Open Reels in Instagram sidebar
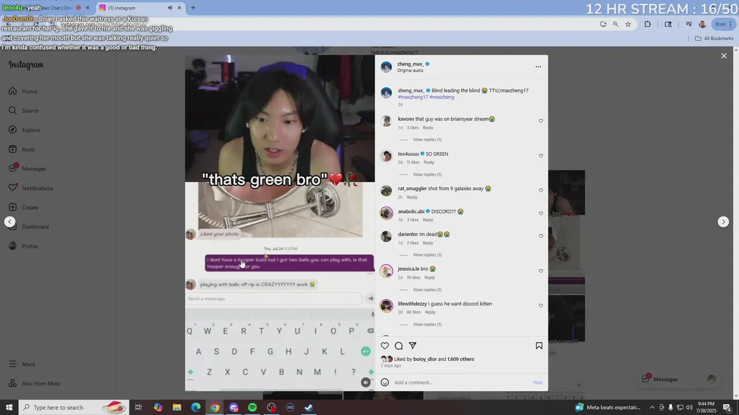Image resolution: width=739 pixels, height=415 pixels. pyautogui.click(x=22, y=149)
